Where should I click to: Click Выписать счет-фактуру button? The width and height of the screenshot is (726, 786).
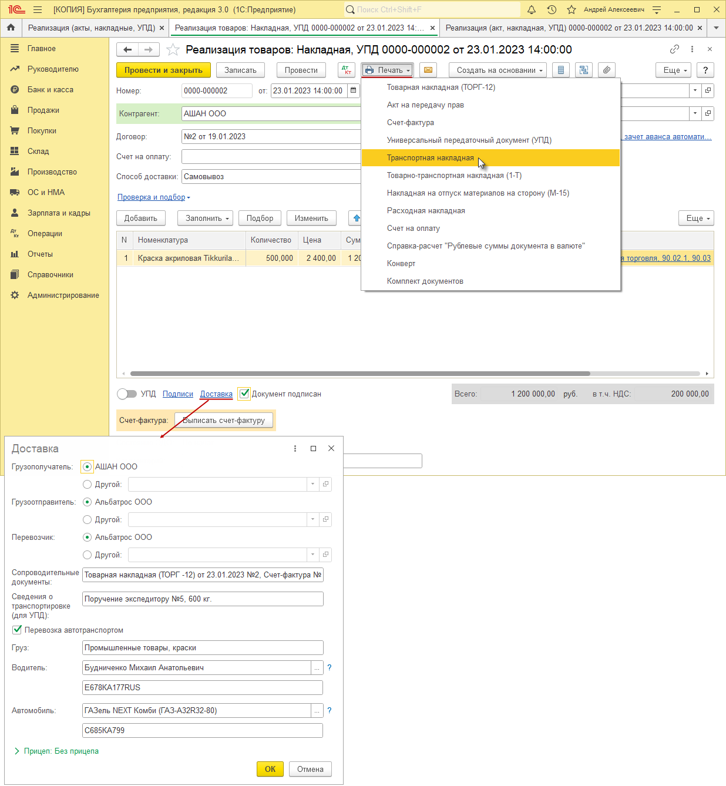tap(224, 420)
